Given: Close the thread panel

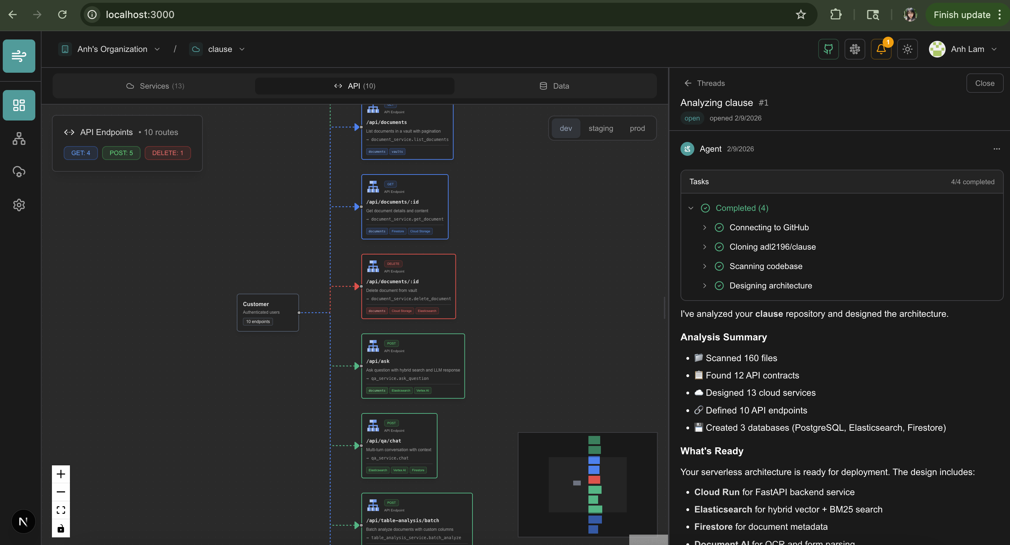Looking at the screenshot, I should tap(984, 83).
